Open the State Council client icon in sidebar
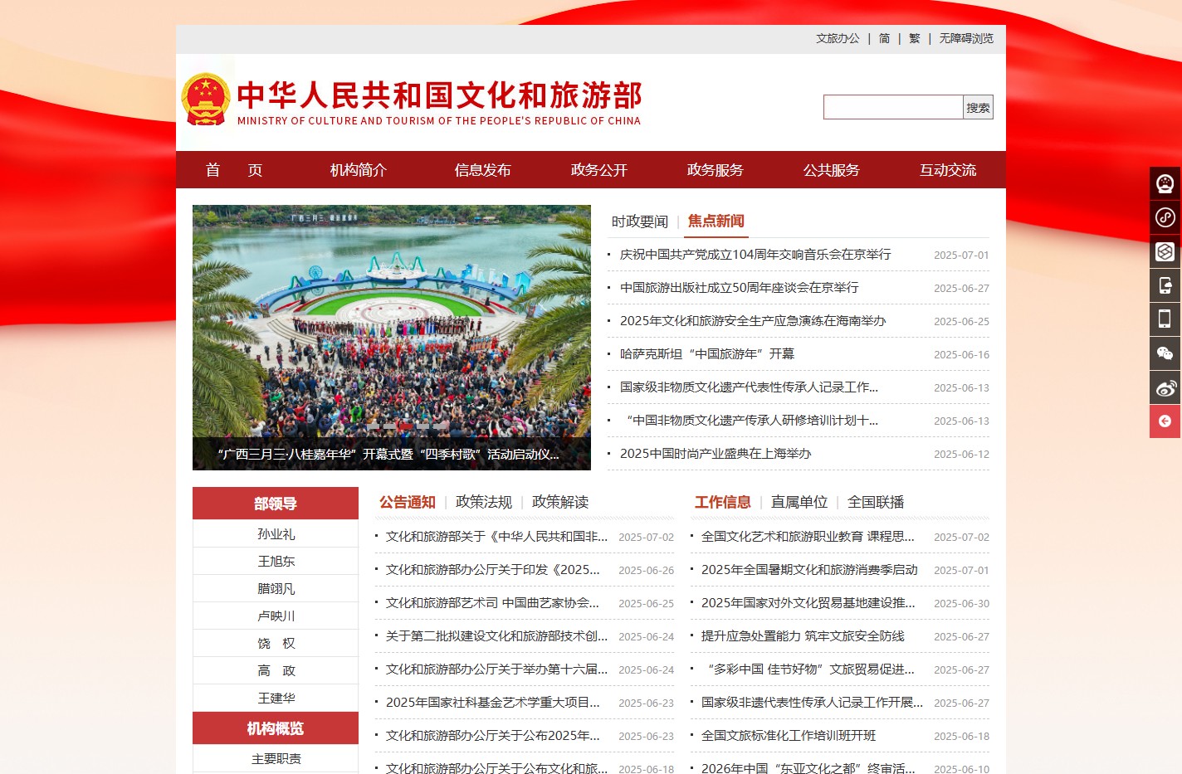This screenshot has height=774, width=1182. tap(1165, 183)
